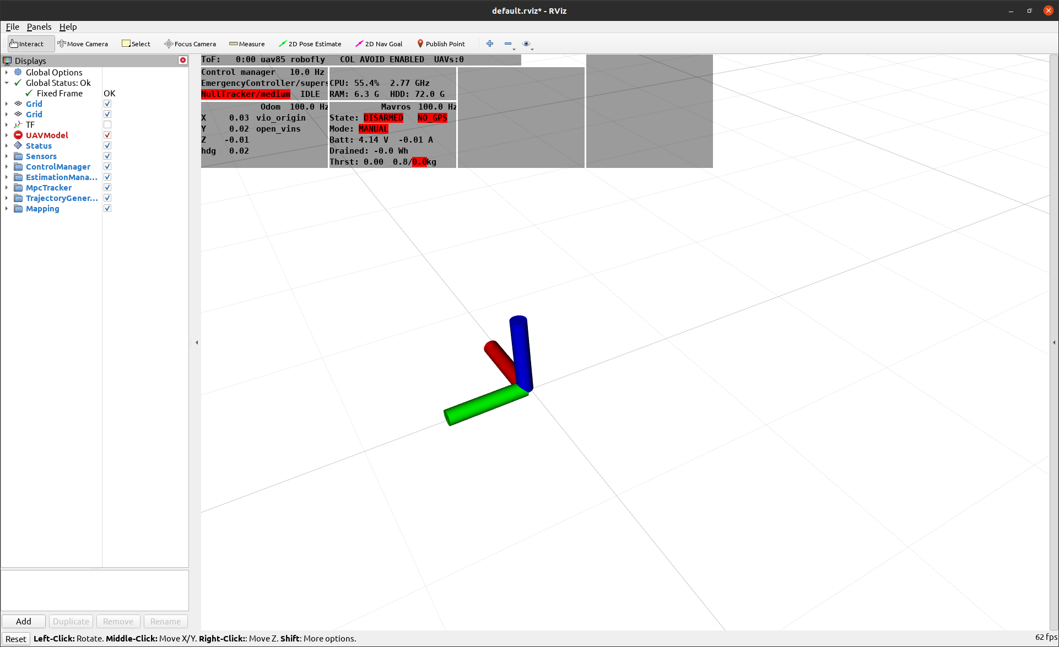Viewport: 1059px width, 647px height.
Task: Open the Panels menu
Action: [x=39, y=26]
